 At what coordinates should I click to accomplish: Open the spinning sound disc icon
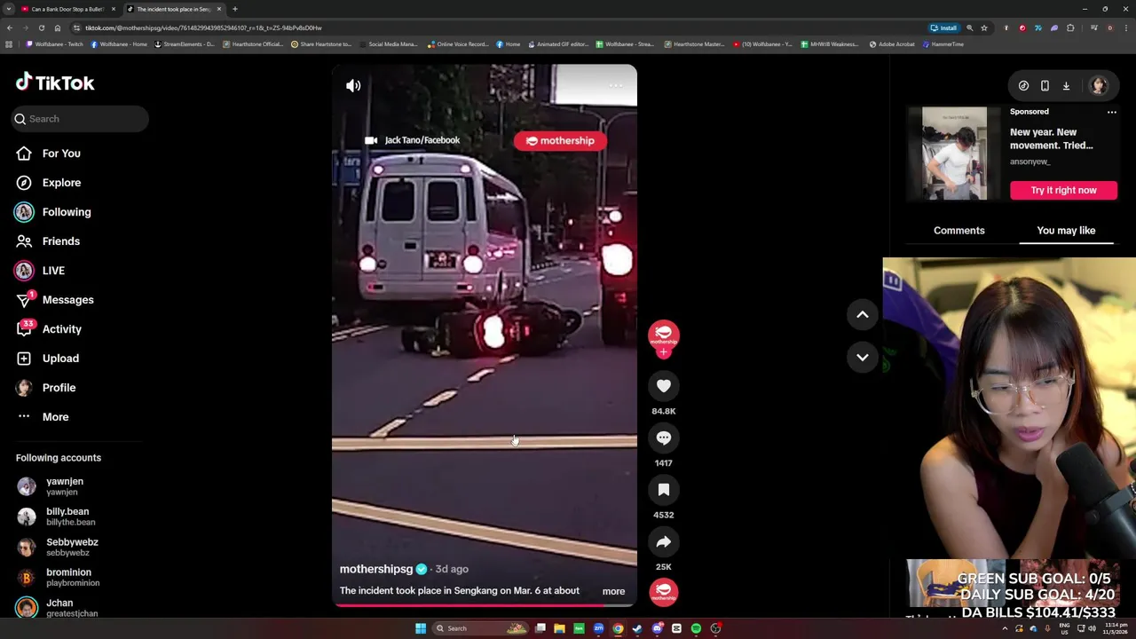pyautogui.click(x=664, y=592)
